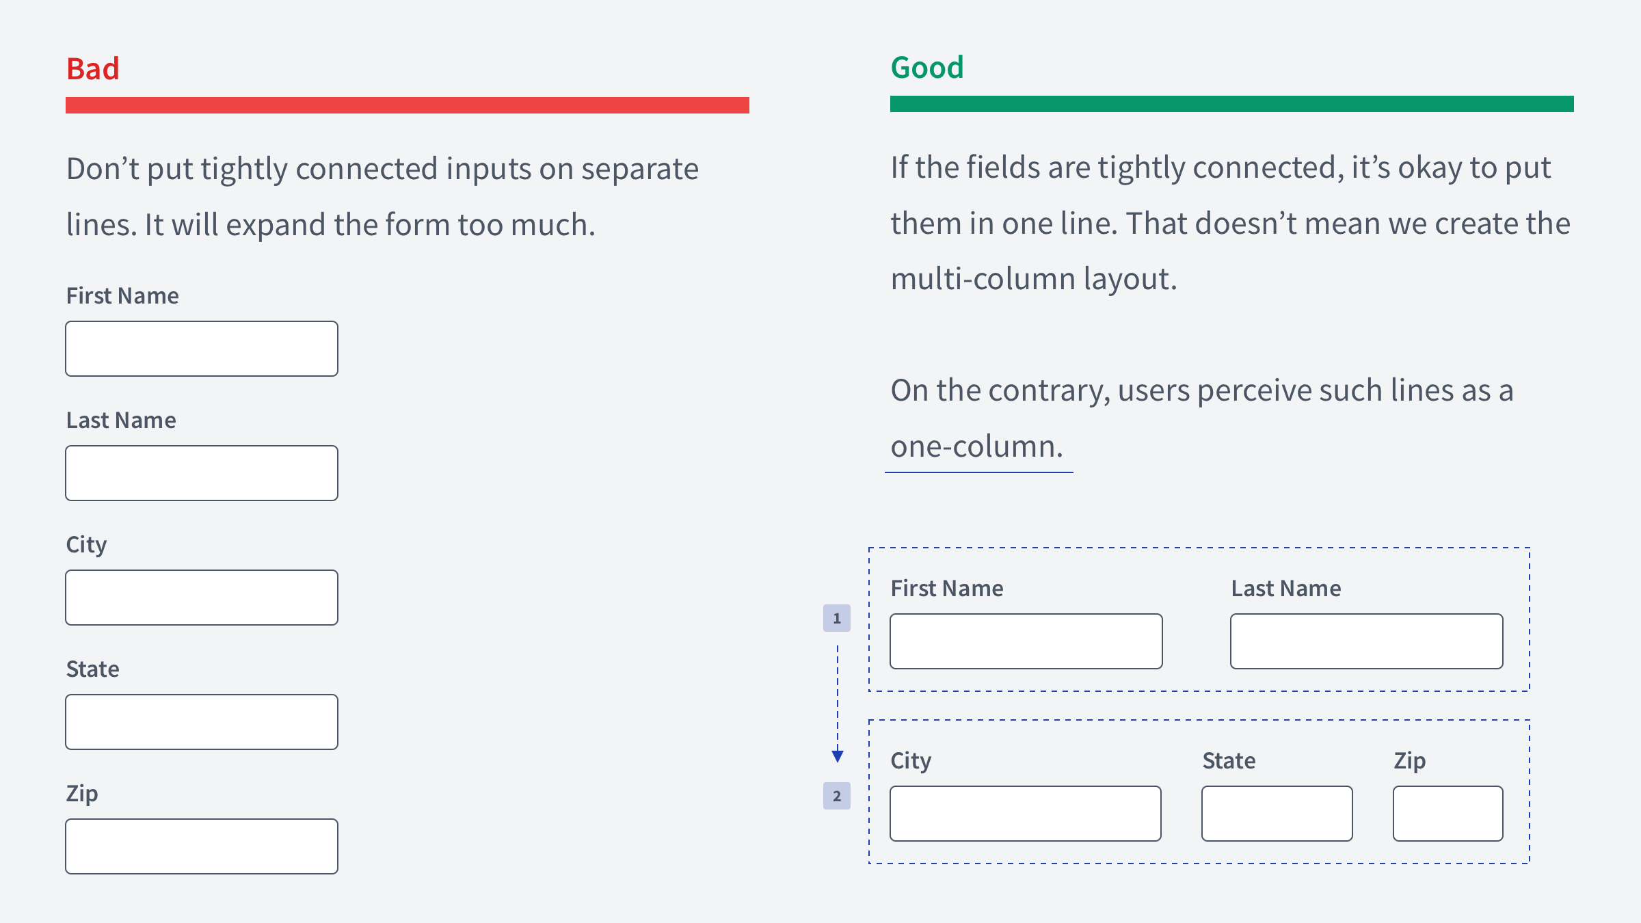Click the "Last Name" label in Good example
Image resolution: width=1641 pixels, height=923 pixels.
pos(1285,588)
